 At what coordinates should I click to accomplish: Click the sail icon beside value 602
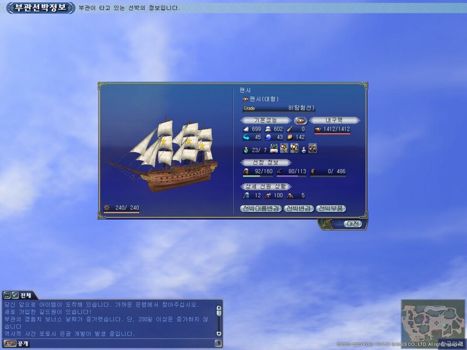[x=268, y=129]
